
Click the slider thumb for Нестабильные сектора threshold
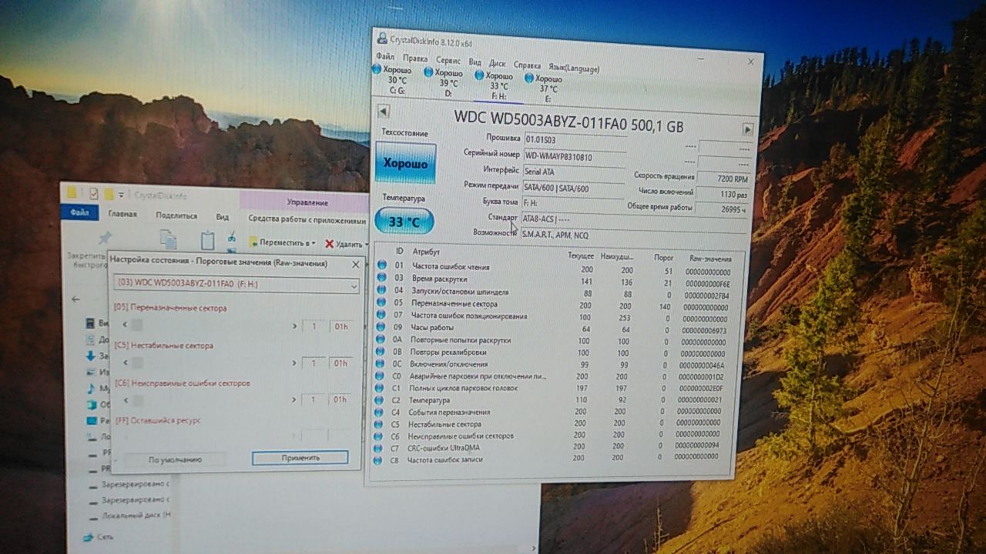(138, 362)
